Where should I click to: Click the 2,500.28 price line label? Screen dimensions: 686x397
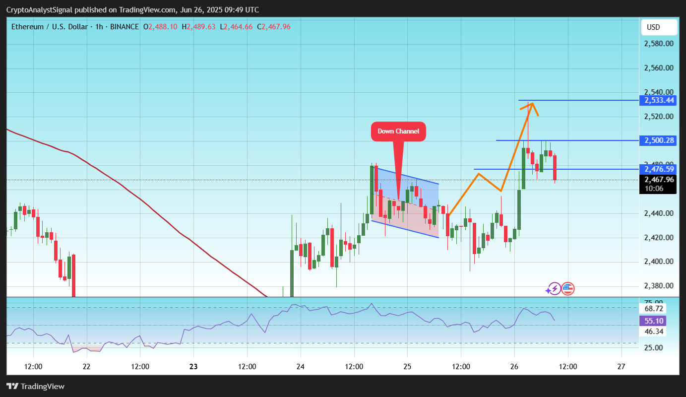click(x=659, y=140)
